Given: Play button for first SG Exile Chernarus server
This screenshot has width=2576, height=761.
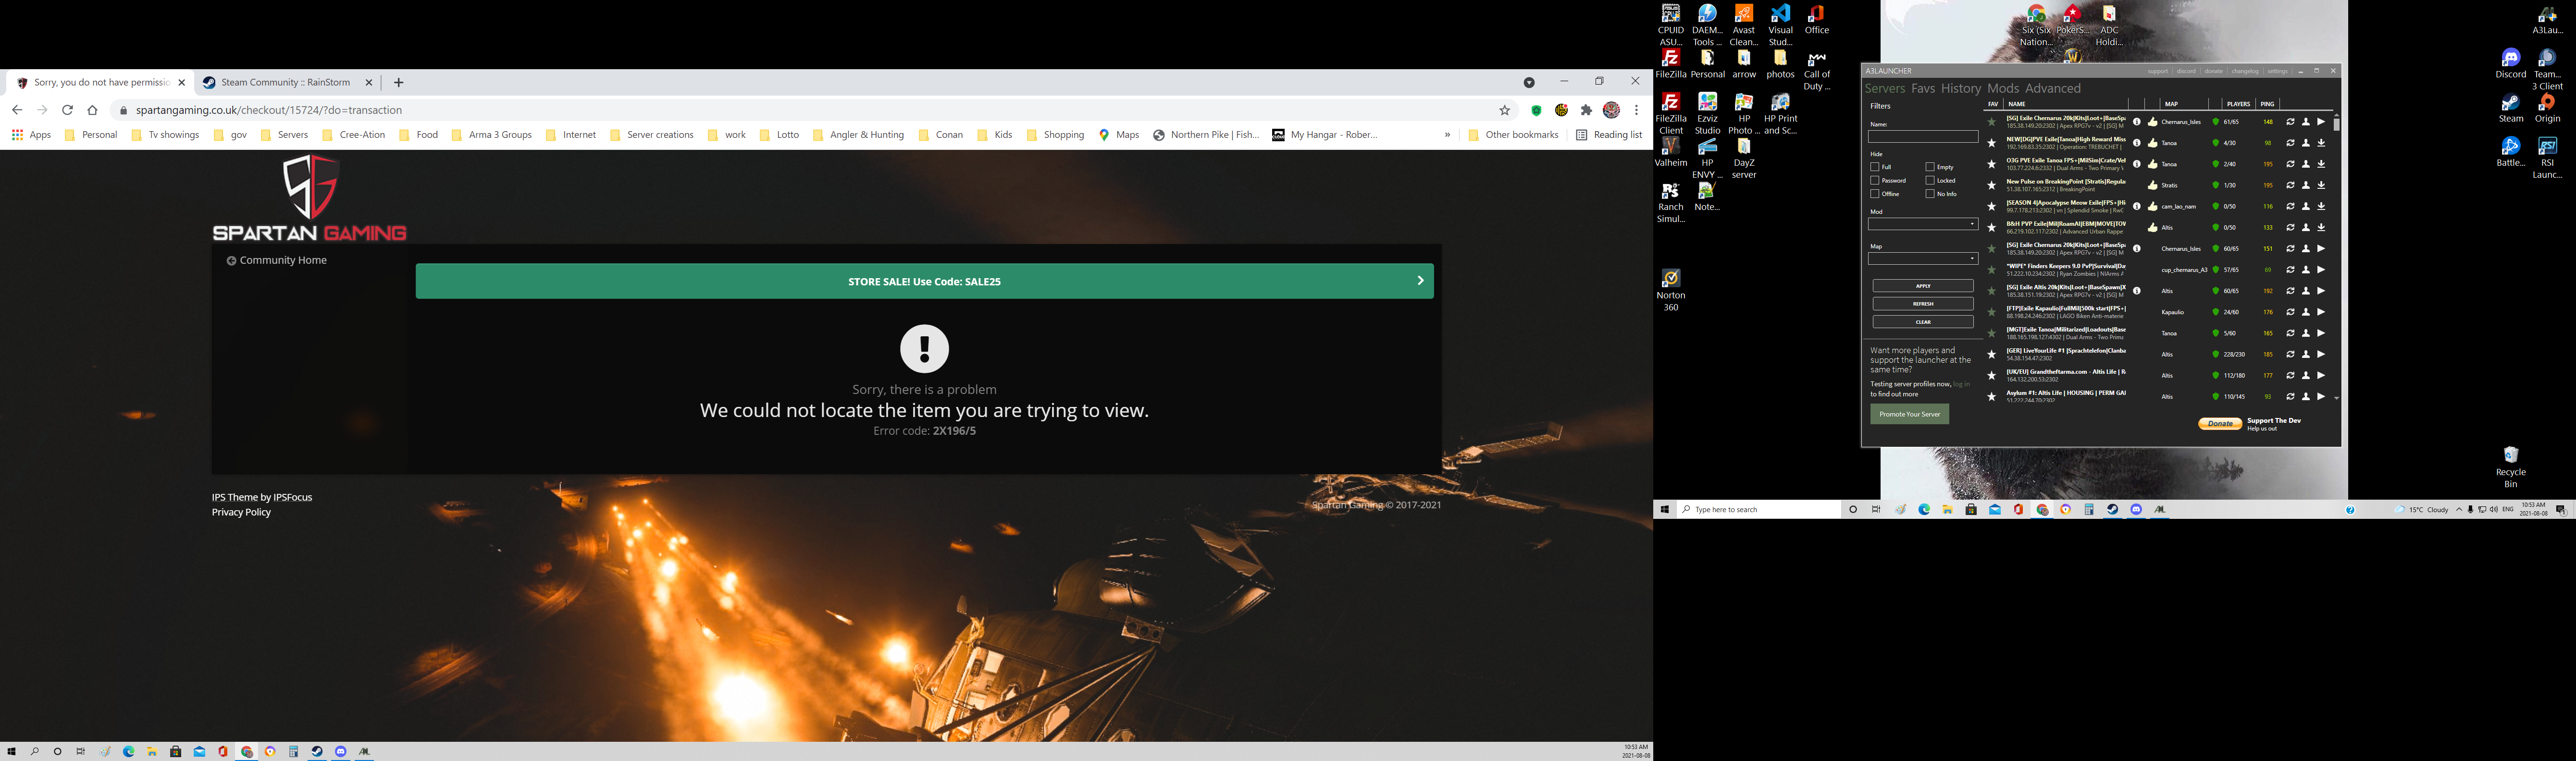Looking at the screenshot, I should [2321, 122].
